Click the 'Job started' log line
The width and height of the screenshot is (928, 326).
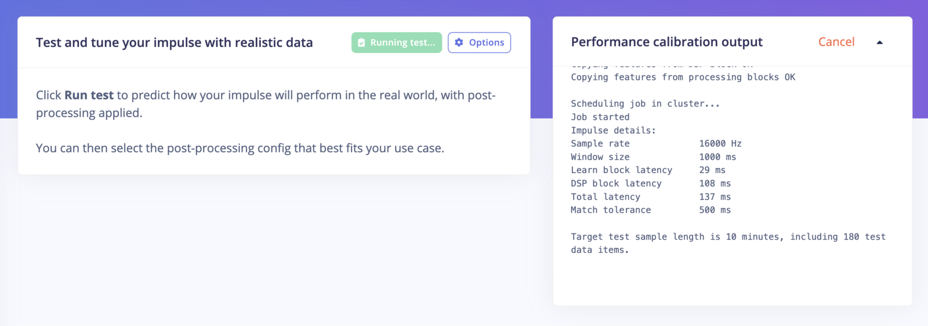(x=600, y=117)
